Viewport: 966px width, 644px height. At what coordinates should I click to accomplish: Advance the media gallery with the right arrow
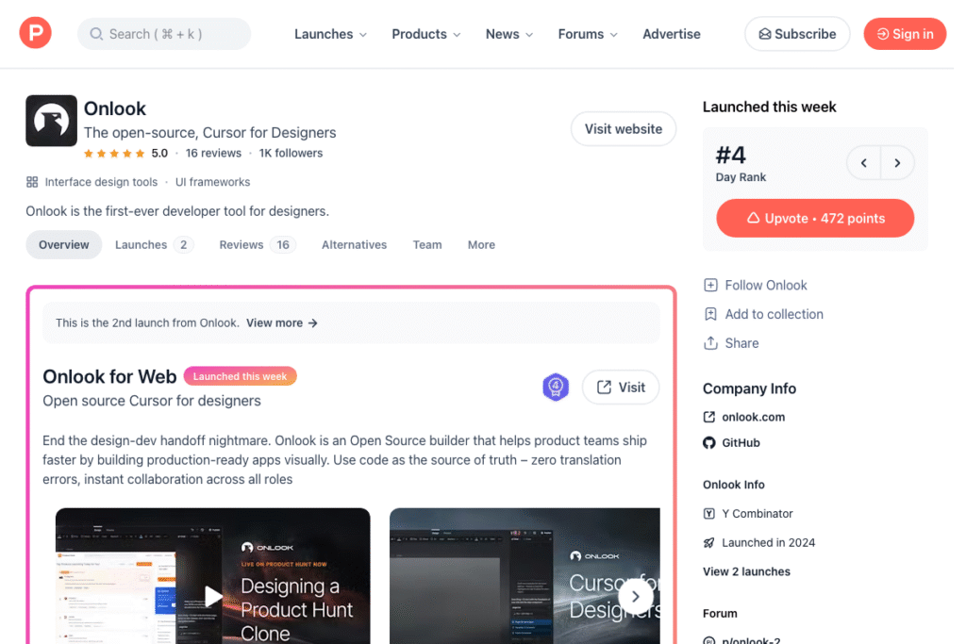pos(636,596)
